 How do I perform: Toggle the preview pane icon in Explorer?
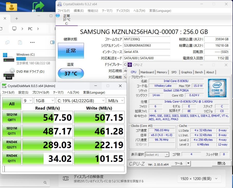(52, 42)
